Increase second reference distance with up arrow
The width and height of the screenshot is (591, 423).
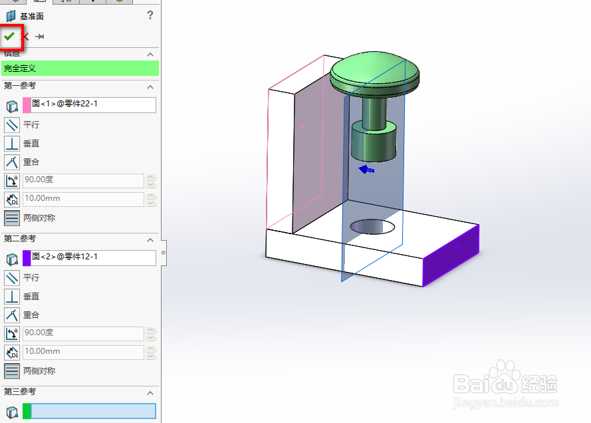pos(151,349)
